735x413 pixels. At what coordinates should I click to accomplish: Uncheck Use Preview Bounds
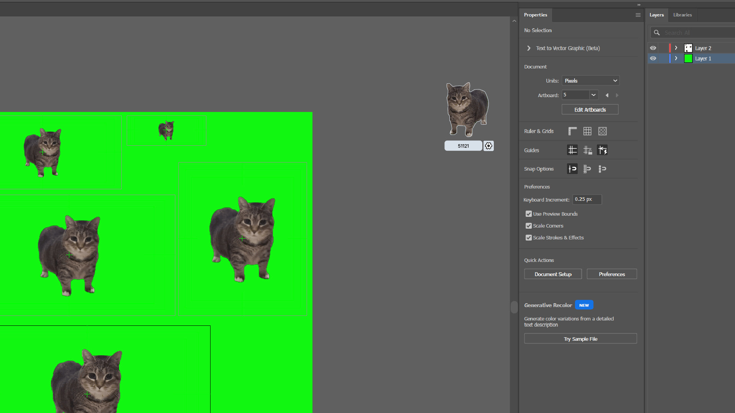pos(528,214)
